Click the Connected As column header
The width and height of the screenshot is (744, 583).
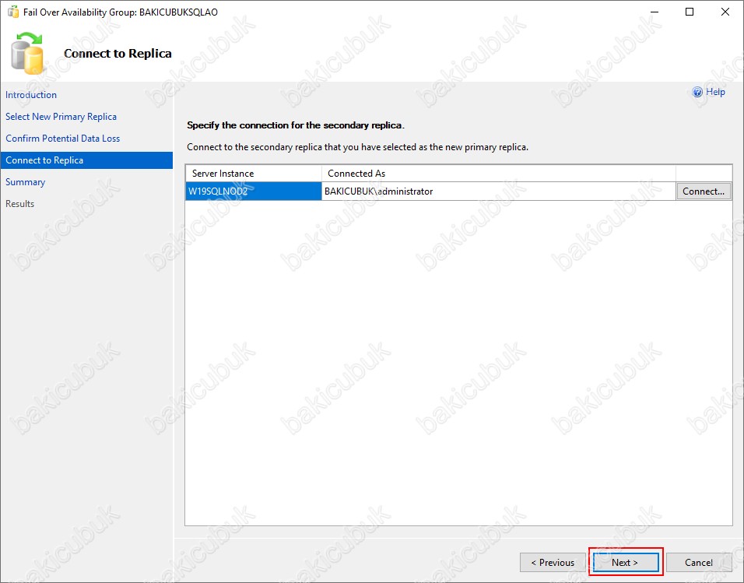click(499, 174)
